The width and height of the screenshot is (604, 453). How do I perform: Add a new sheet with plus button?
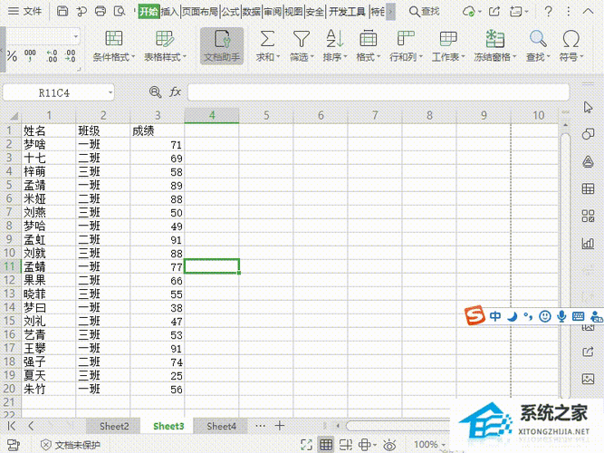coord(280,426)
